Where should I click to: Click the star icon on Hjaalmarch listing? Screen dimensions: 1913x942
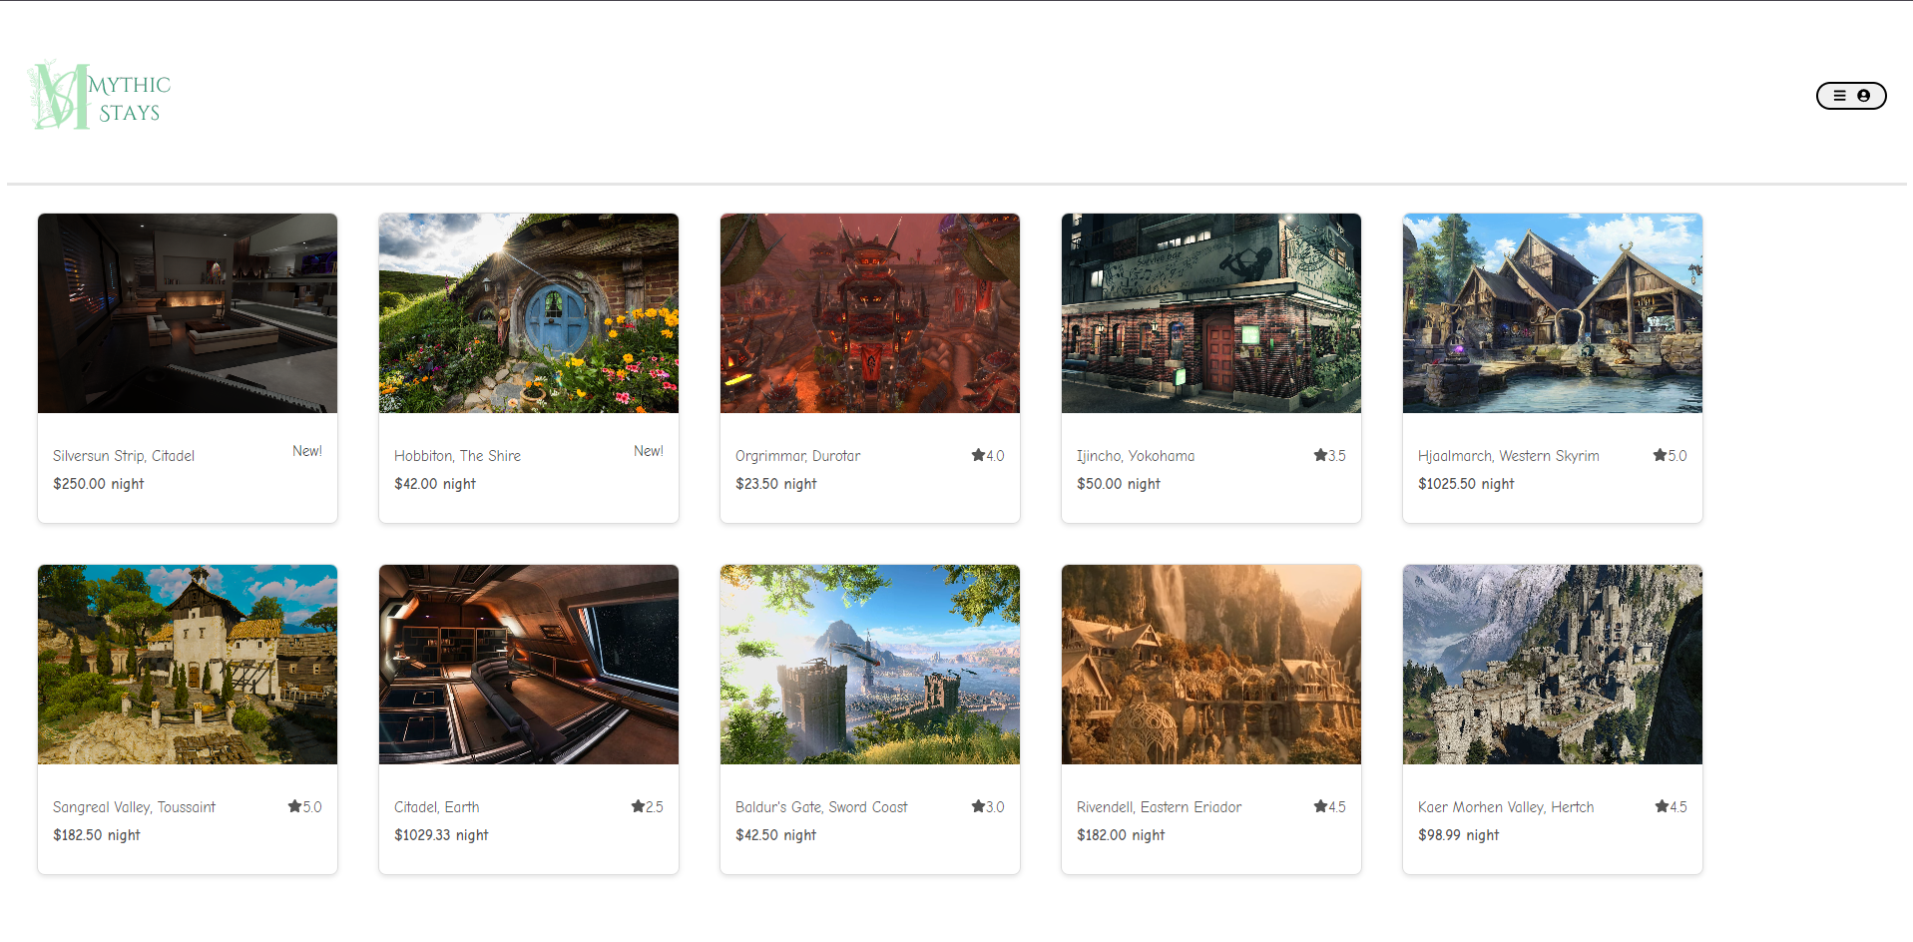pos(1660,455)
